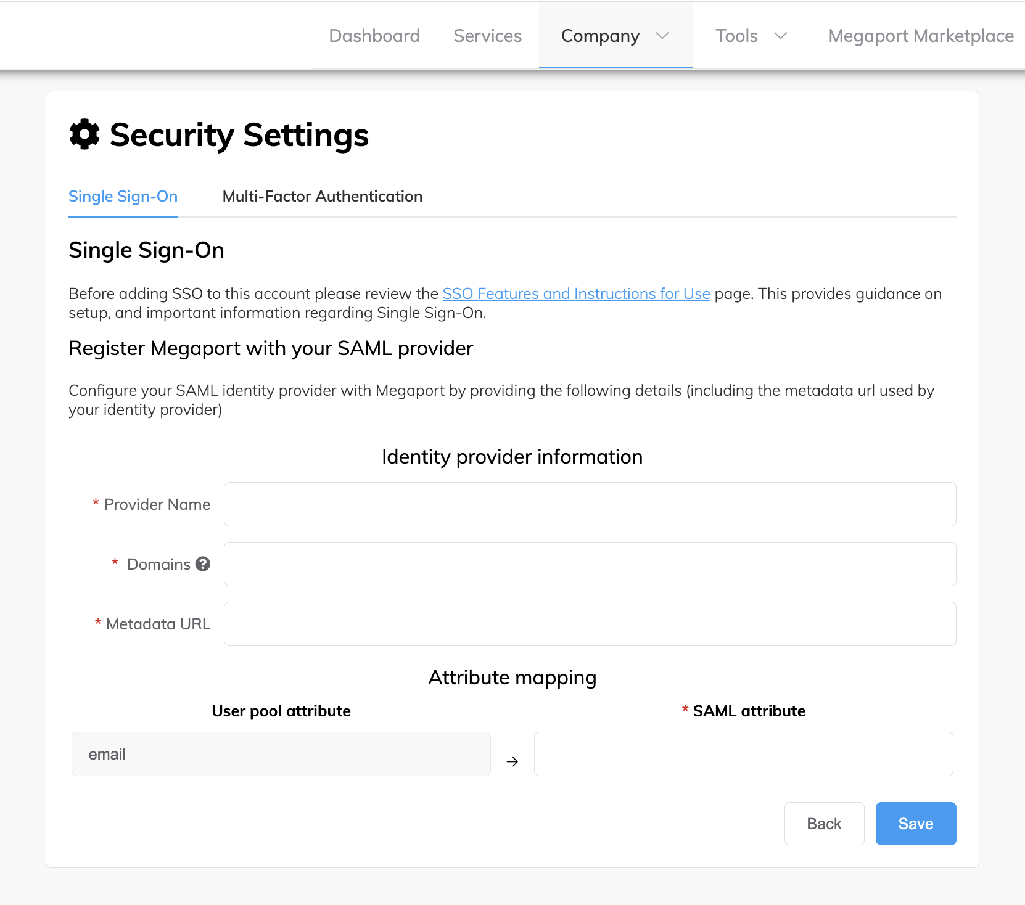This screenshot has height=905, width=1025.
Task: Click the disabled email user pool field
Action: pyautogui.click(x=281, y=754)
